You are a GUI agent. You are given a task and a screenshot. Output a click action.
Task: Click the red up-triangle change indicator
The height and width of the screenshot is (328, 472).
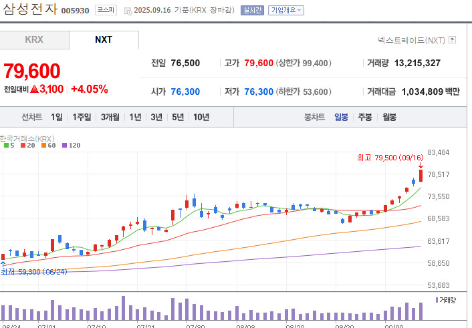tap(34, 89)
